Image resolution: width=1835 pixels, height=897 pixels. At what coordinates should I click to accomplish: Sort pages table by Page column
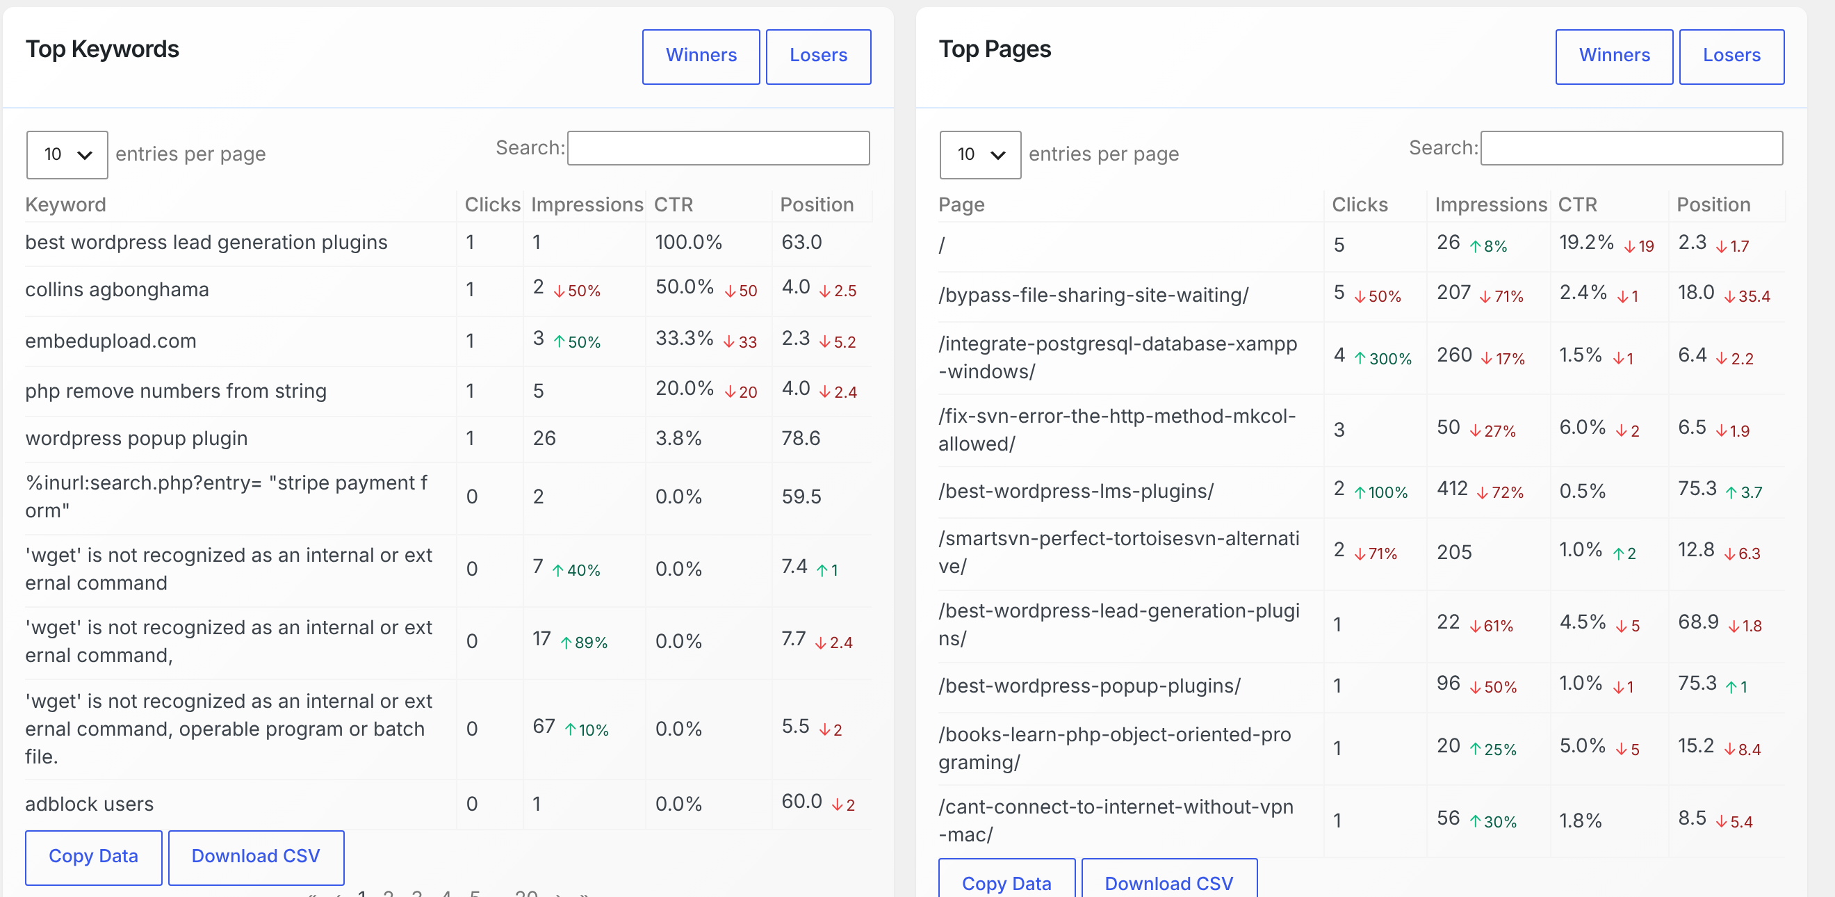pos(961,205)
